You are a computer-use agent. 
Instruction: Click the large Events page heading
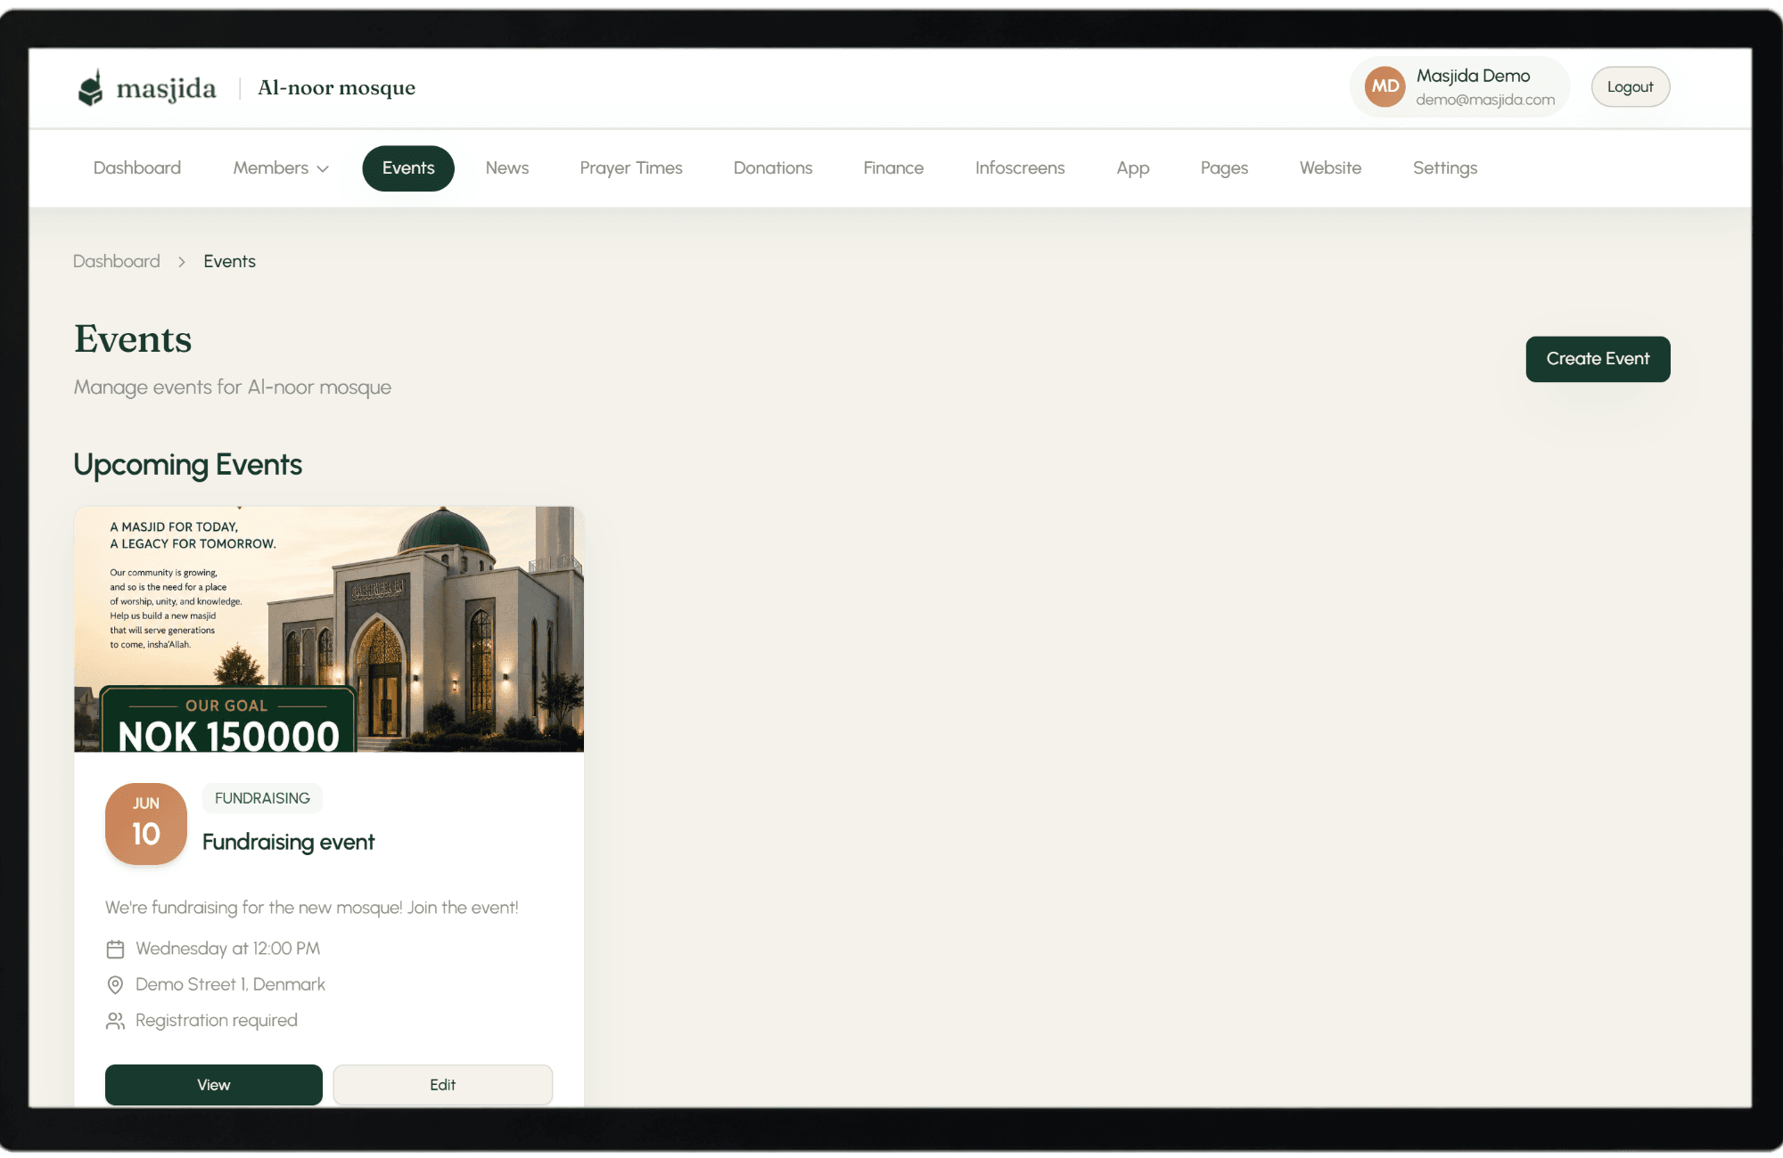[x=133, y=339]
